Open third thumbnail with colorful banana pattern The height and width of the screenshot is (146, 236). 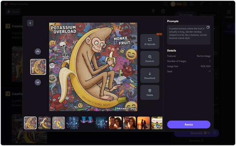59,123
